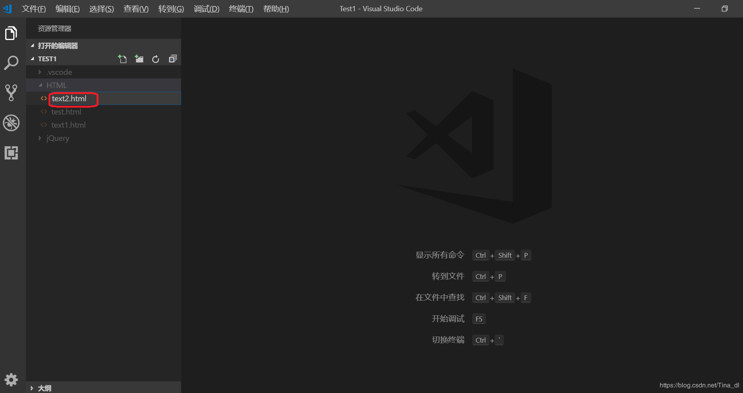Screen dimensions: 743x393
Task: Open text1.html in the file tree
Action: [x=68, y=125]
